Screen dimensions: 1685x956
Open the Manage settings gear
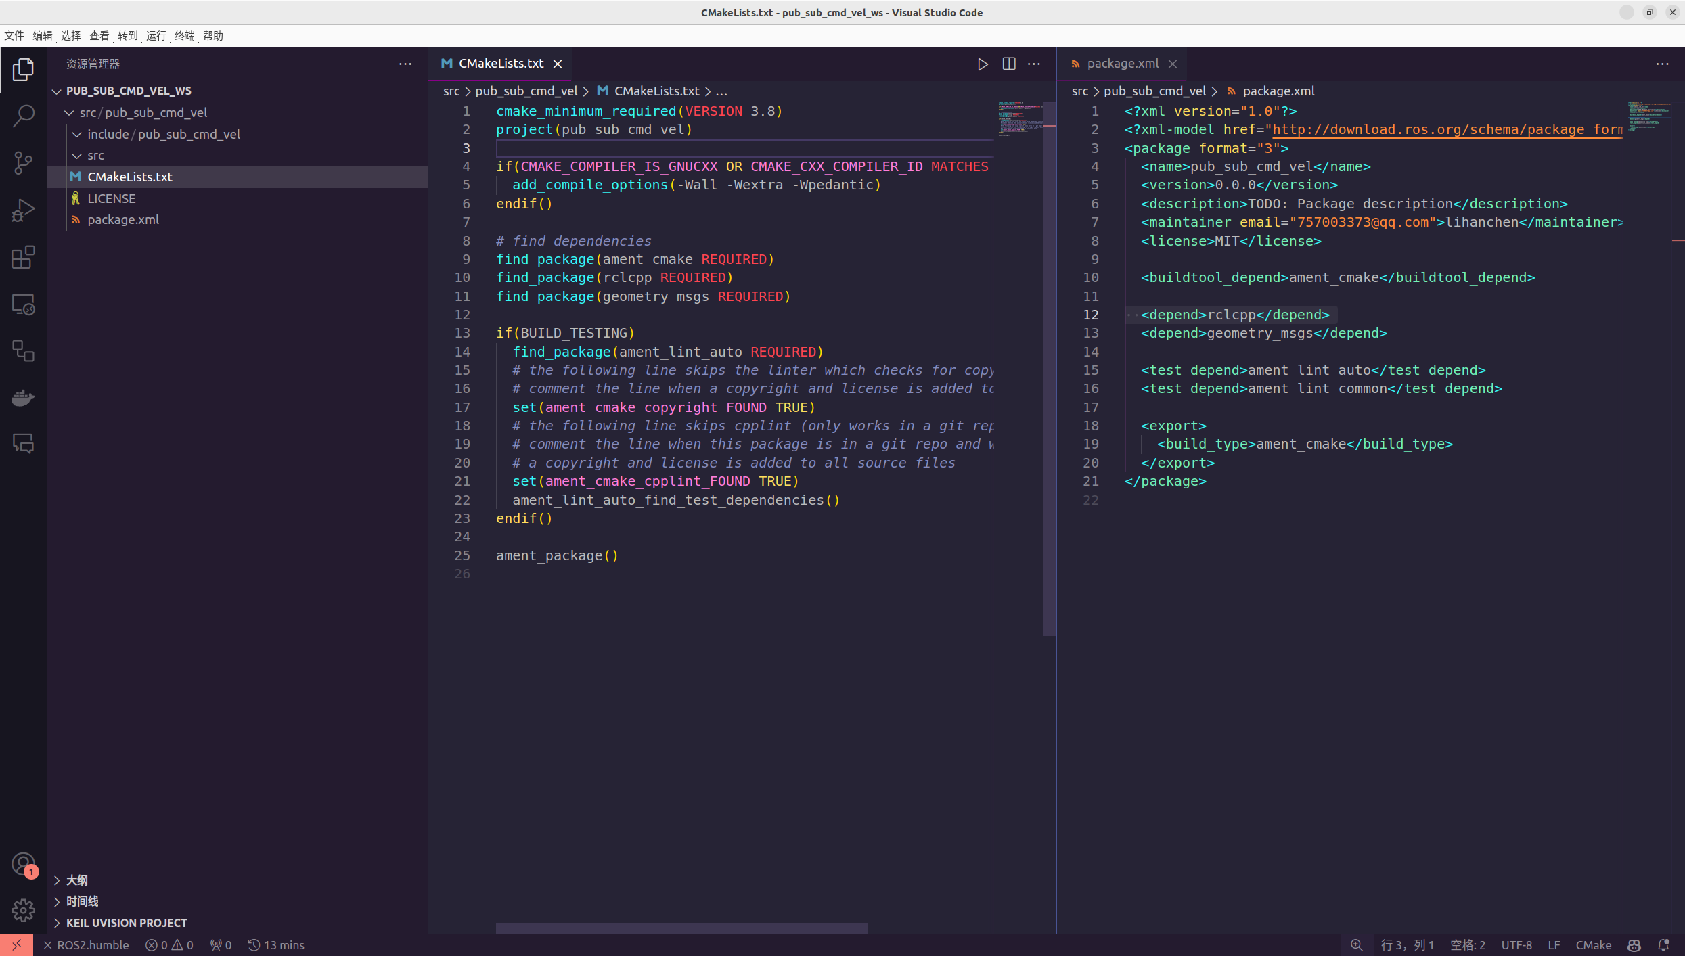[23, 910]
